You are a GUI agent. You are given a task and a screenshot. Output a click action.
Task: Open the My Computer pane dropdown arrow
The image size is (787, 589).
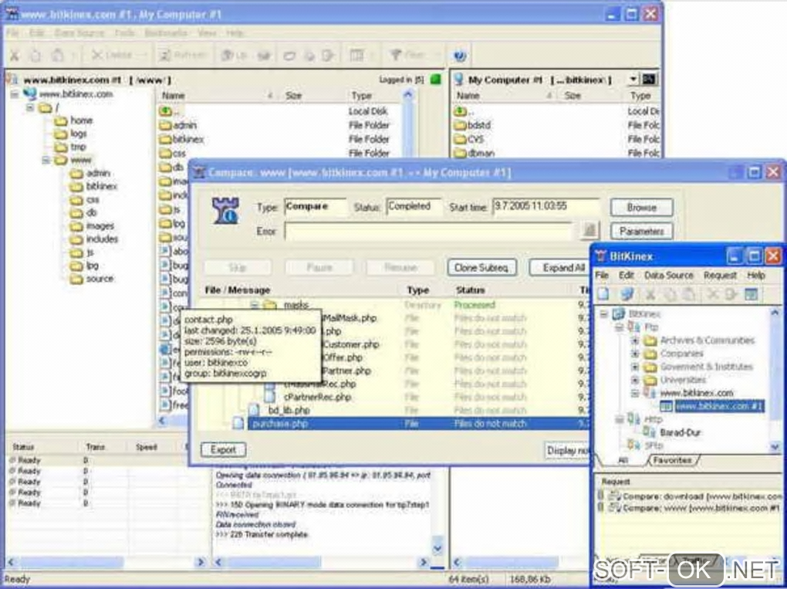tap(633, 80)
